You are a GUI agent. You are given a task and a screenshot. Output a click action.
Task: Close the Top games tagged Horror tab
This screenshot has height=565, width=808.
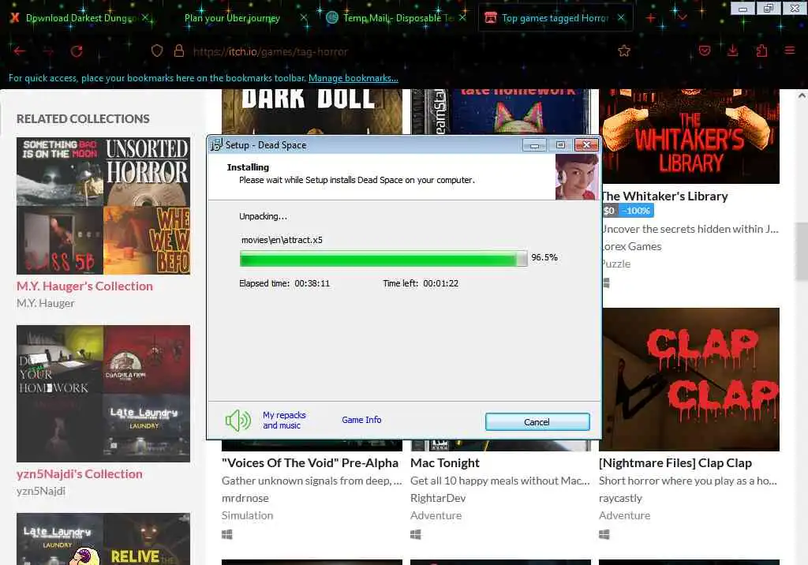tap(621, 18)
